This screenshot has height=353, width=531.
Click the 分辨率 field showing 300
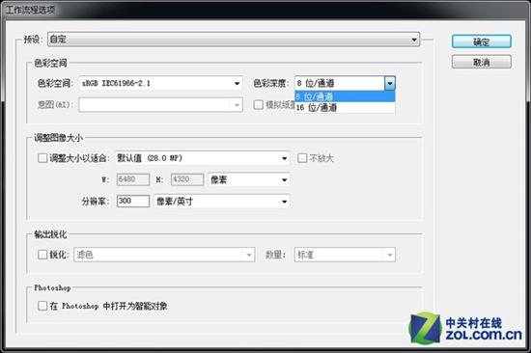133,201
